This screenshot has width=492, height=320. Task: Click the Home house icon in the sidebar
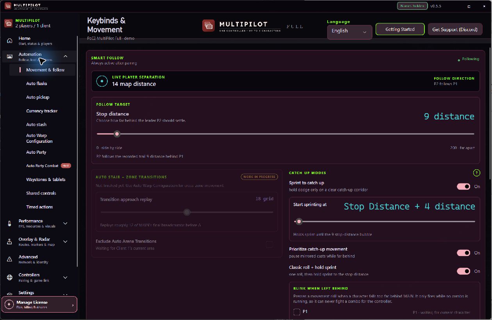10,41
